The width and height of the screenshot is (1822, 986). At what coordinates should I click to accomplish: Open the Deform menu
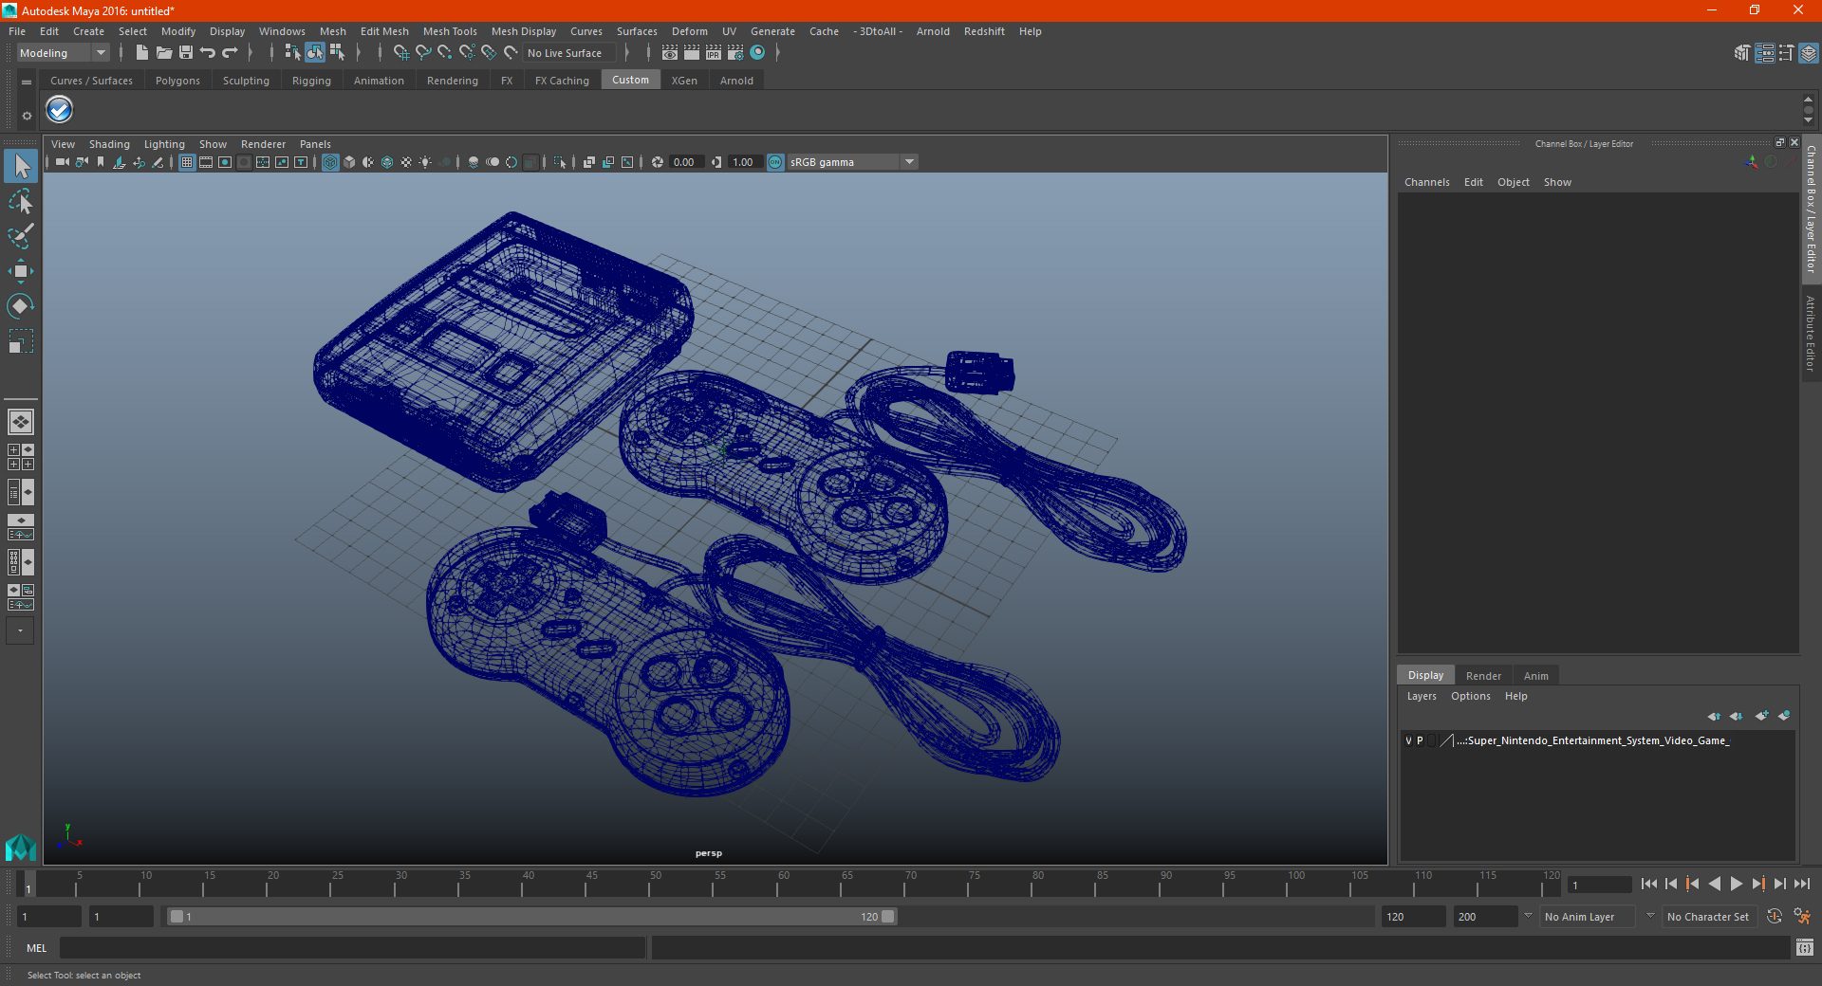tap(690, 31)
